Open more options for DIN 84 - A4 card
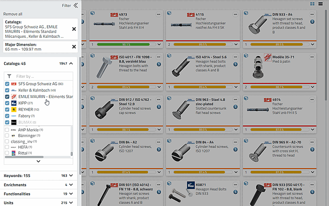Screen dimensions: 329x206 (235, 142)
